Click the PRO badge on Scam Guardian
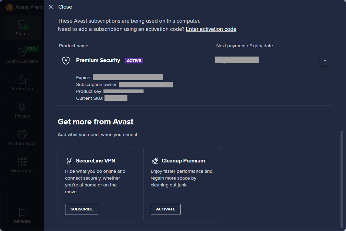 pyautogui.click(x=31, y=49)
